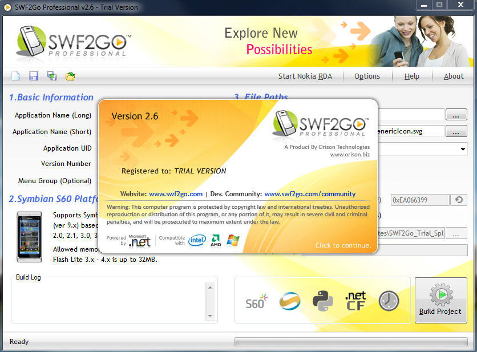Click the SWF2Go_Trial_Spl path field
The image size is (477, 352).
(x=411, y=233)
